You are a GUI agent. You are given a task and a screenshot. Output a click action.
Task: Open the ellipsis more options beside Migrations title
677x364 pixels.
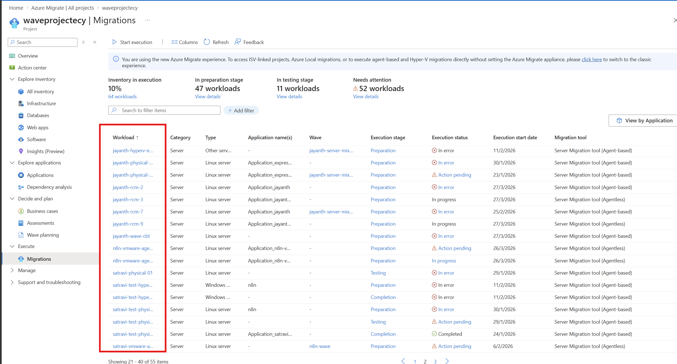pos(148,20)
